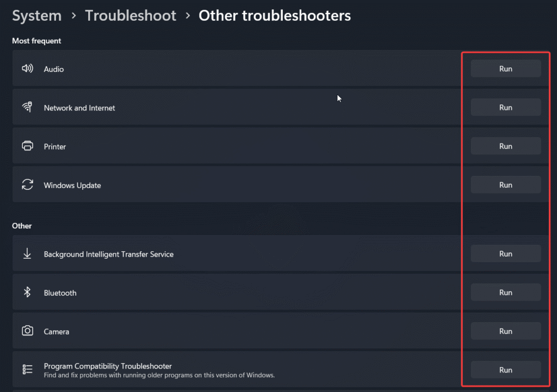Click the Network and Internet Wi-Fi icon
This screenshot has width=557, height=392.
27,108
